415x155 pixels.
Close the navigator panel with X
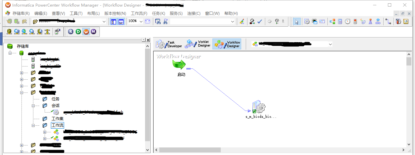tap(148, 40)
